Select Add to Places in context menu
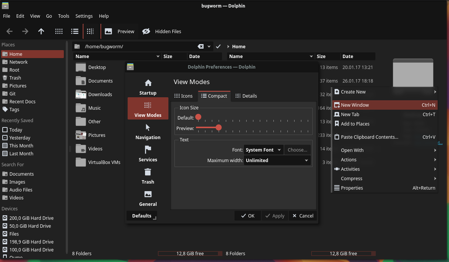This screenshot has height=262, width=449. (x=385, y=124)
